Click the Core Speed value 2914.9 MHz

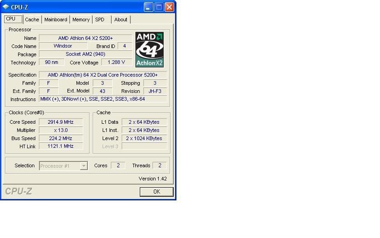tap(61, 122)
